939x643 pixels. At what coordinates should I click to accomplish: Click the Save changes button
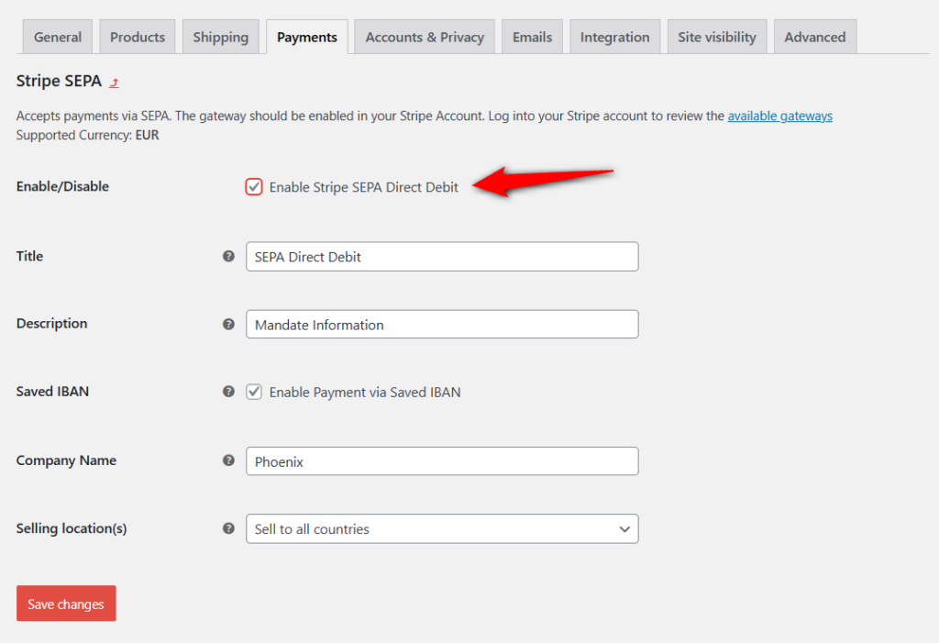[x=65, y=603]
